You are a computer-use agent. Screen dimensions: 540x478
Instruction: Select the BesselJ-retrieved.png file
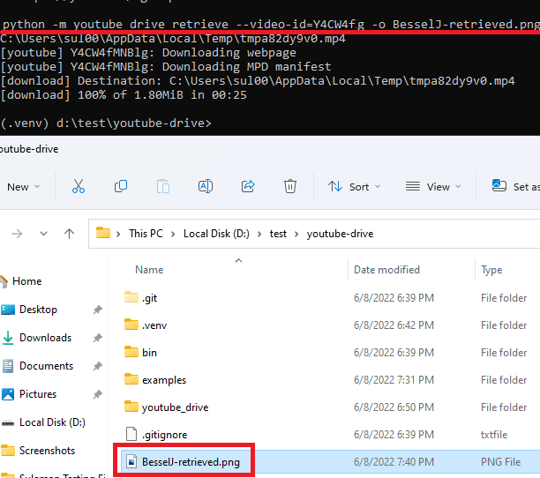(x=191, y=461)
